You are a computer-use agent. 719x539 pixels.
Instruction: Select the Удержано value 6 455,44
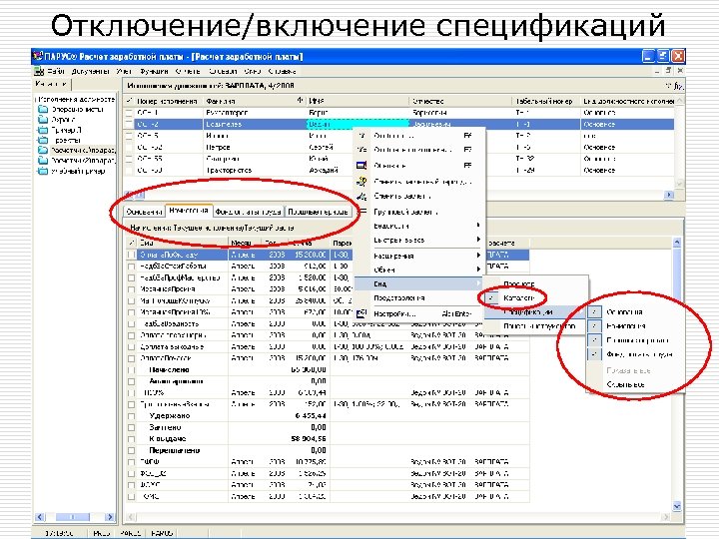[x=309, y=416]
